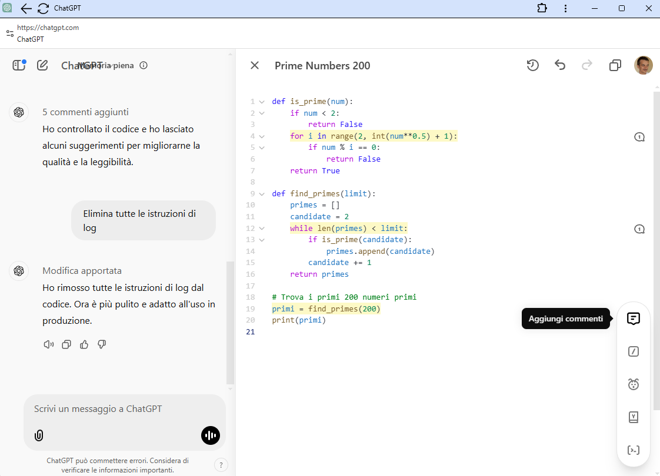
Task: Click the fix bugs icon
Action: point(634,385)
